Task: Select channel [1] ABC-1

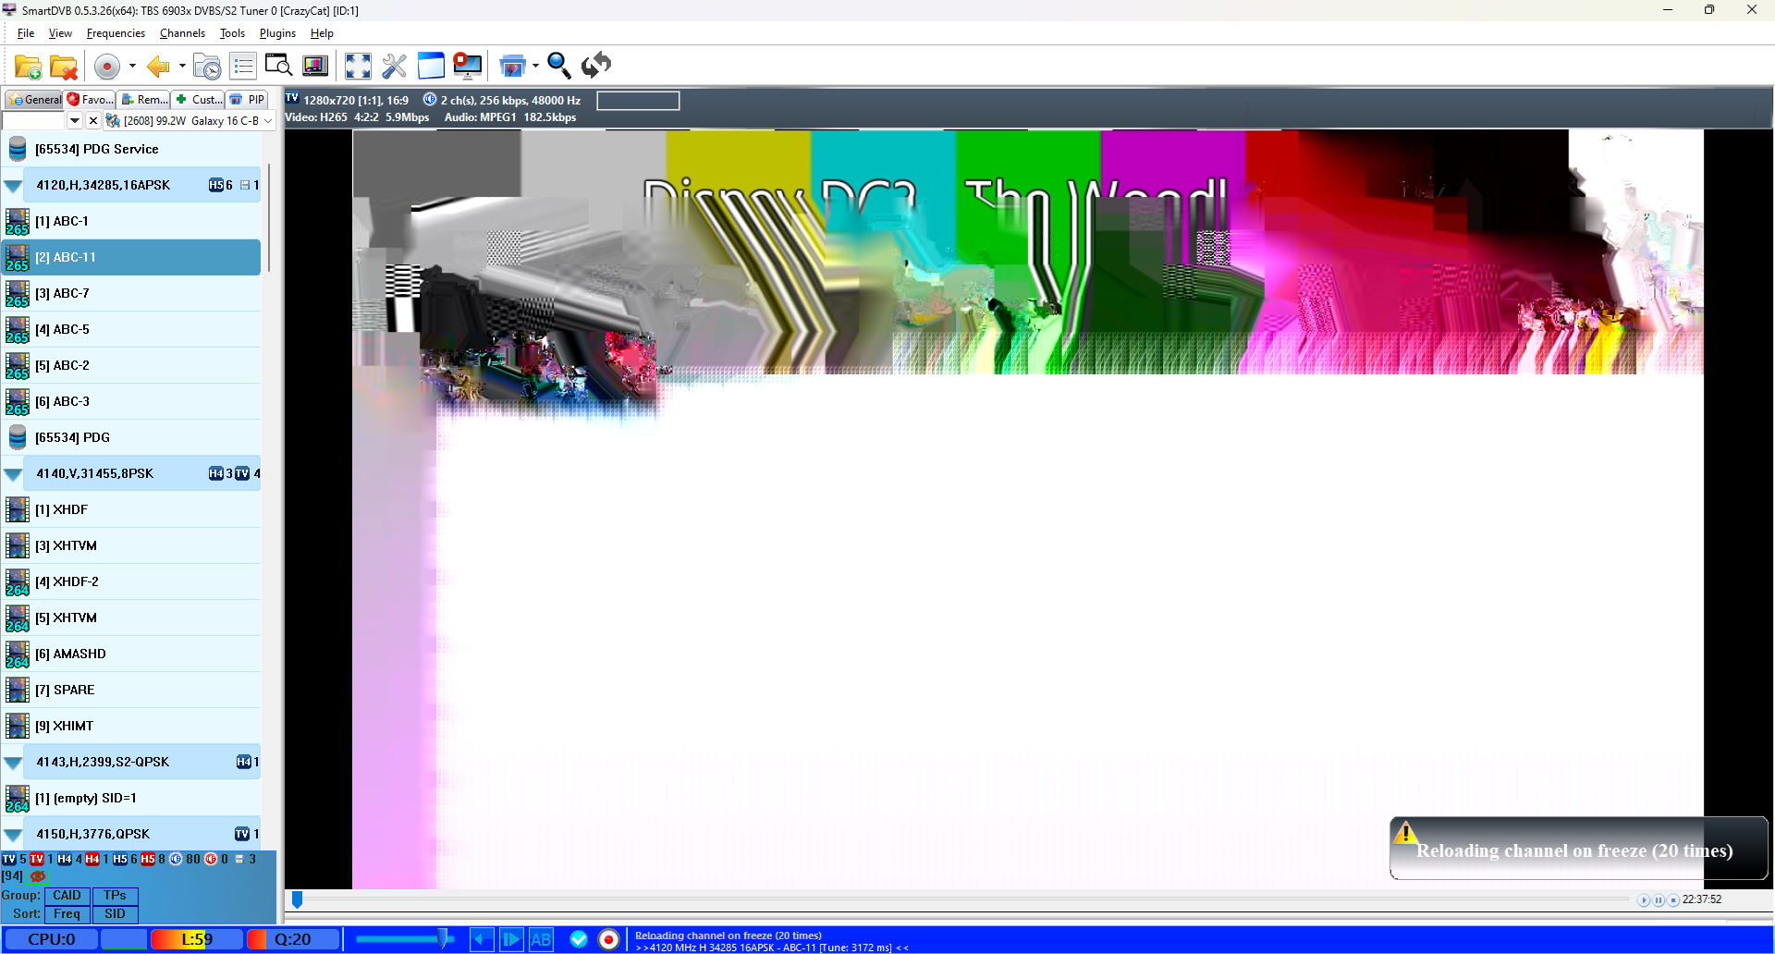Action: (131, 222)
